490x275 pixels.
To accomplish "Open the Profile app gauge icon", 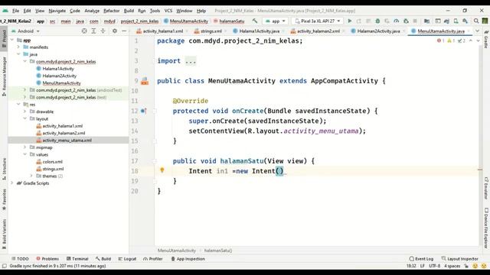I will tap(397, 21).
